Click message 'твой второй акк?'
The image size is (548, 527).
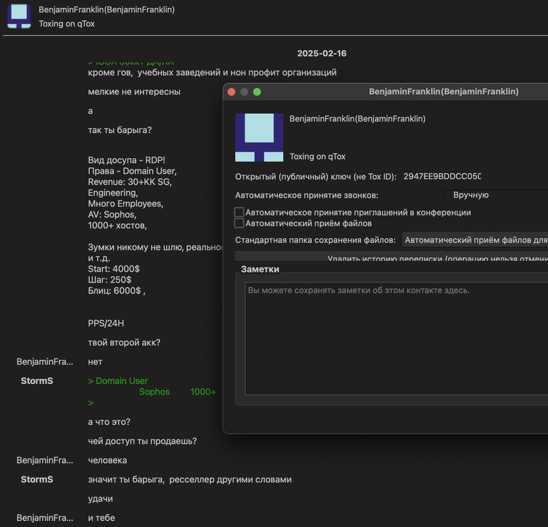124,343
